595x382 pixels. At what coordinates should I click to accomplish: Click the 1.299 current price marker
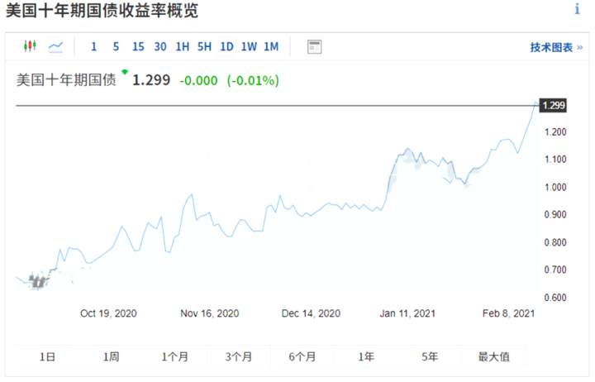click(553, 105)
